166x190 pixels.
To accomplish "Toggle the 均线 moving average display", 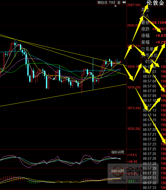I will (x=112, y=2).
